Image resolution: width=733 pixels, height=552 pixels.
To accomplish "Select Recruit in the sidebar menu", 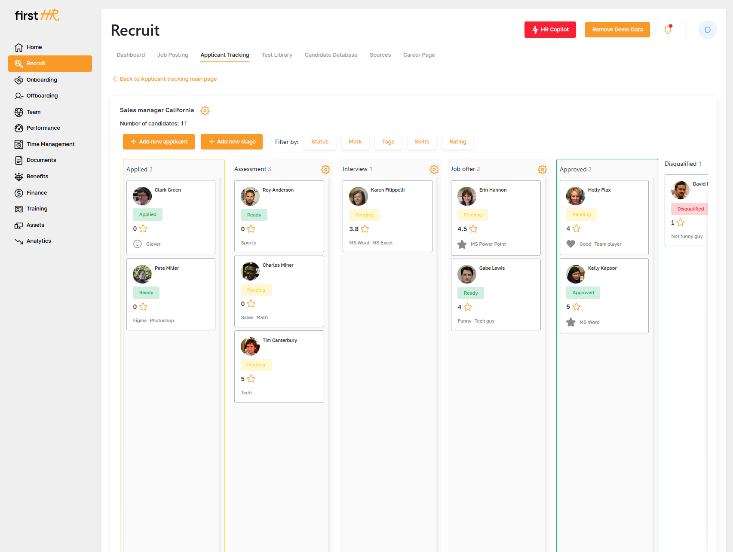I will click(50, 64).
